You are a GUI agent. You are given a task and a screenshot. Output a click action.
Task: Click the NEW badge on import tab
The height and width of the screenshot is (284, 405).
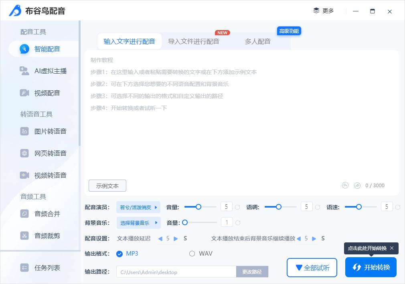click(223, 33)
